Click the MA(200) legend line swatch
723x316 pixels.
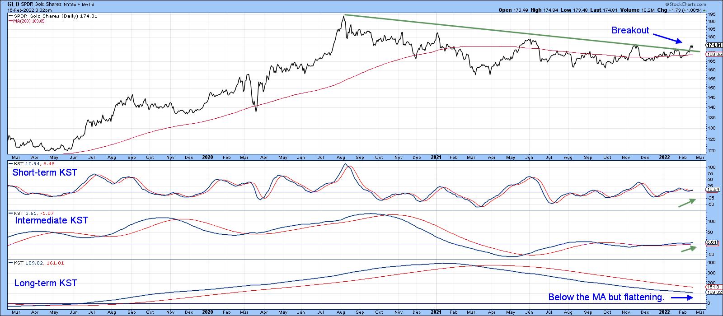point(11,21)
